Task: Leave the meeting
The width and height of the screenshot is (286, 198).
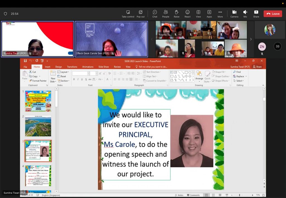Action: click(x=273, y=14)
